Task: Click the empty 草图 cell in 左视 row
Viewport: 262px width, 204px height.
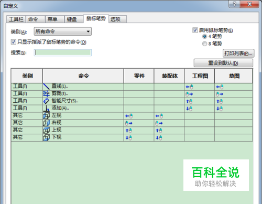Action: tap(234, 116)
